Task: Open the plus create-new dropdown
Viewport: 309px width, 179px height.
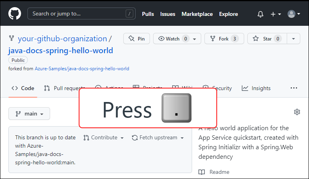Action: click(x=276, y=14)
